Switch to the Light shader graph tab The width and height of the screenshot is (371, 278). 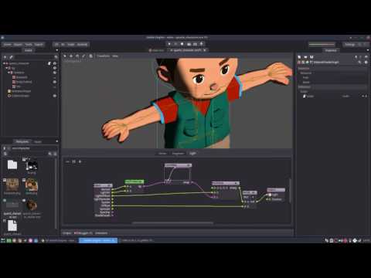point(192,153)
